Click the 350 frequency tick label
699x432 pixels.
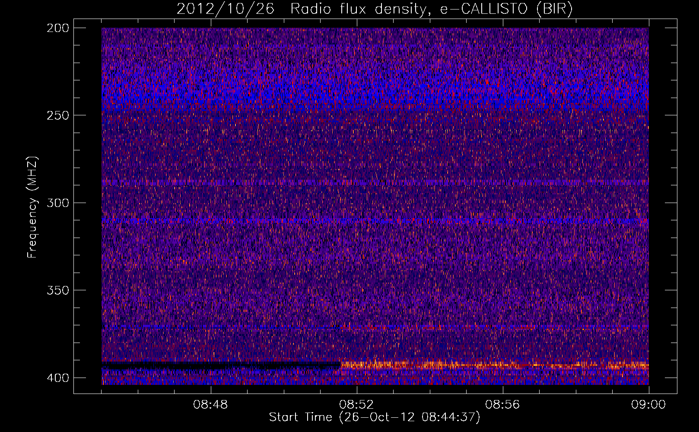click(x=57, y=290)
